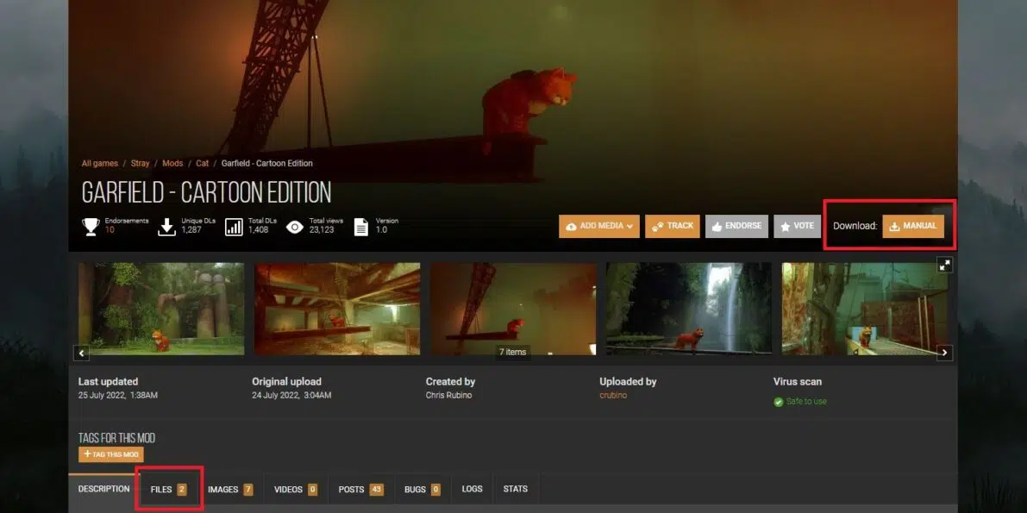
Task: Click the green Safe to use checkmark icon
Action: click(778, 402)
